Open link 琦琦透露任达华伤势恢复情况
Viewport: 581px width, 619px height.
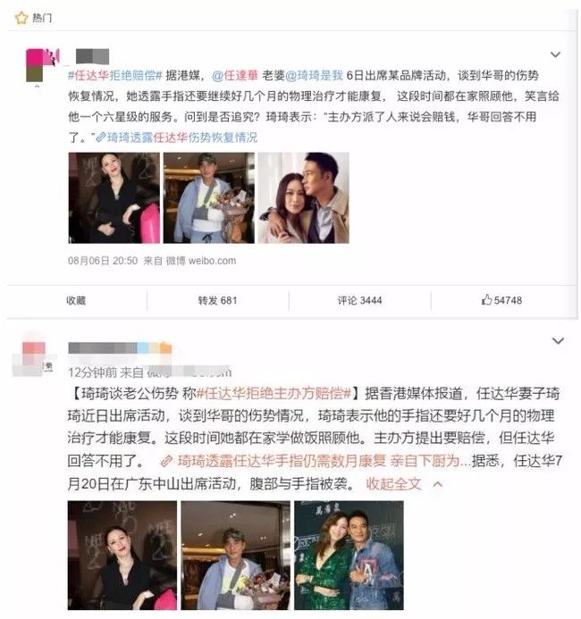177,138
